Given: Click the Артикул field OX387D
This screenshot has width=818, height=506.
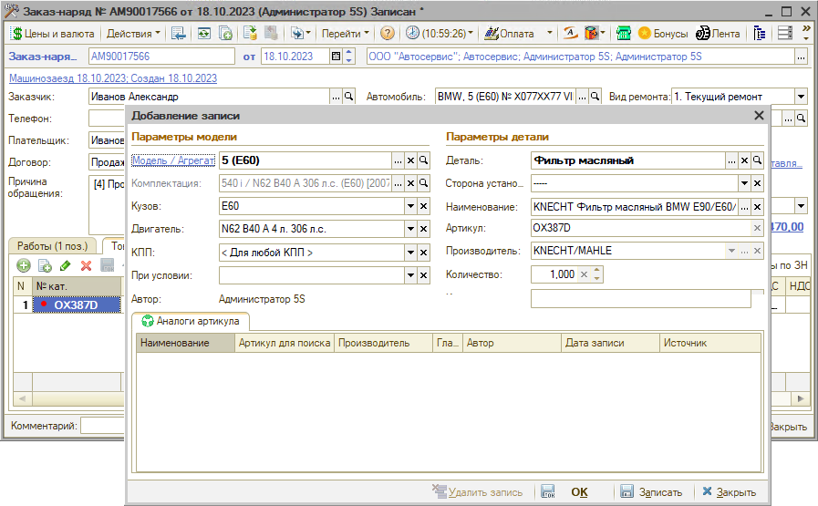Looking at the screenshot, I should click(x=640, y=228).
